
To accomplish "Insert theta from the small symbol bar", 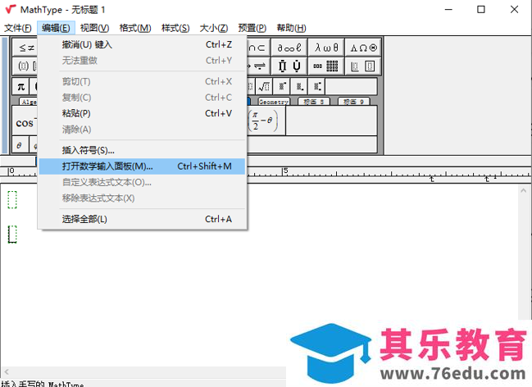I will pyautogui.click(x=20, y=145).
